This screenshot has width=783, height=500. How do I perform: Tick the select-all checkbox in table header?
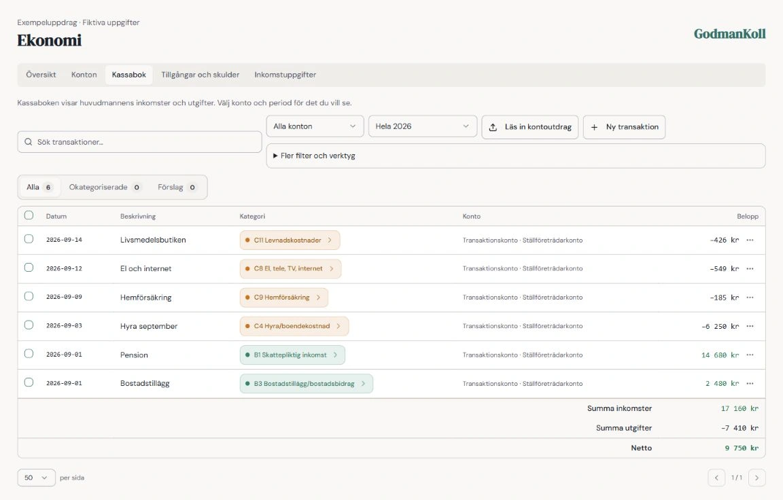[29, 215]
